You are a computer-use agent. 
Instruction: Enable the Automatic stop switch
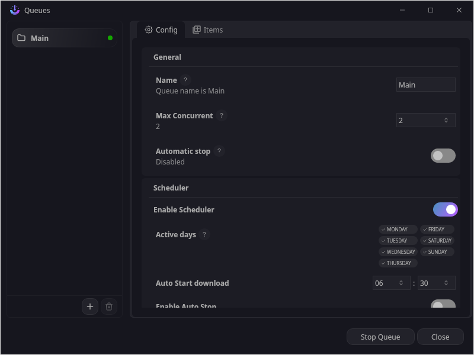pos(443,156)
